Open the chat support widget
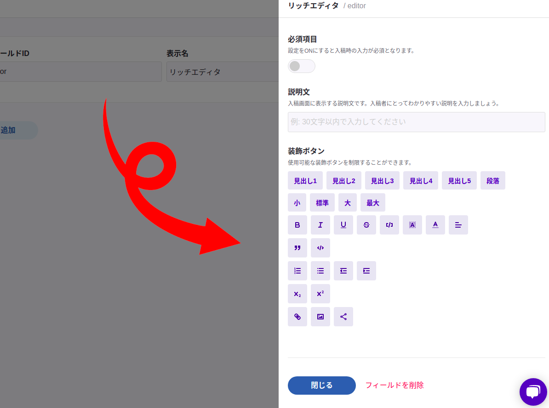This screenshot has height=408, width=549. point(533,392)
